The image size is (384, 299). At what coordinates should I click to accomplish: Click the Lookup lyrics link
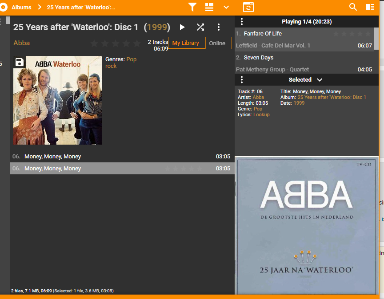pos(261,114)
